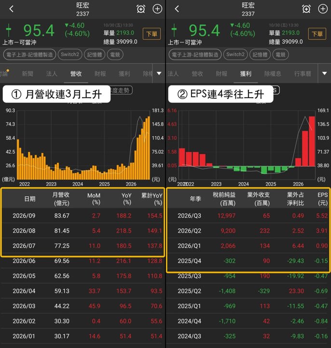
Task: Open 電子上游-記憶體製造 tag in right panel
Action: click(195, 55)
